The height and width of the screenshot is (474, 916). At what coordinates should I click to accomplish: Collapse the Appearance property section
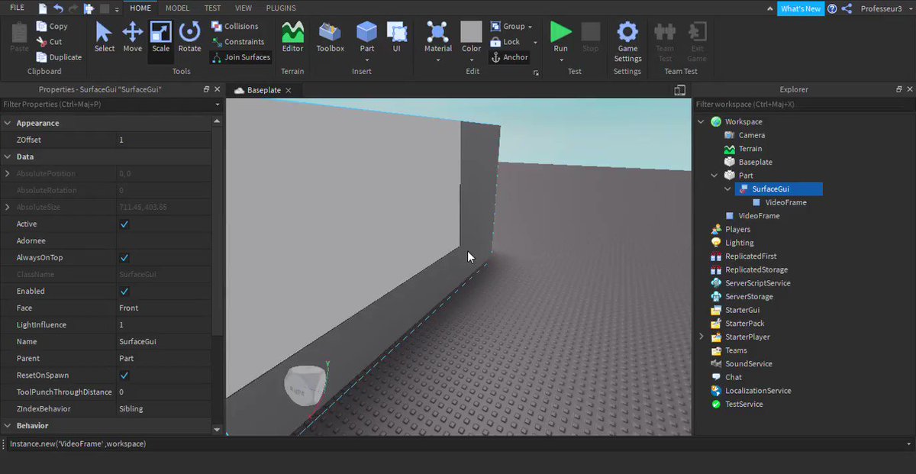pos(7,123)
